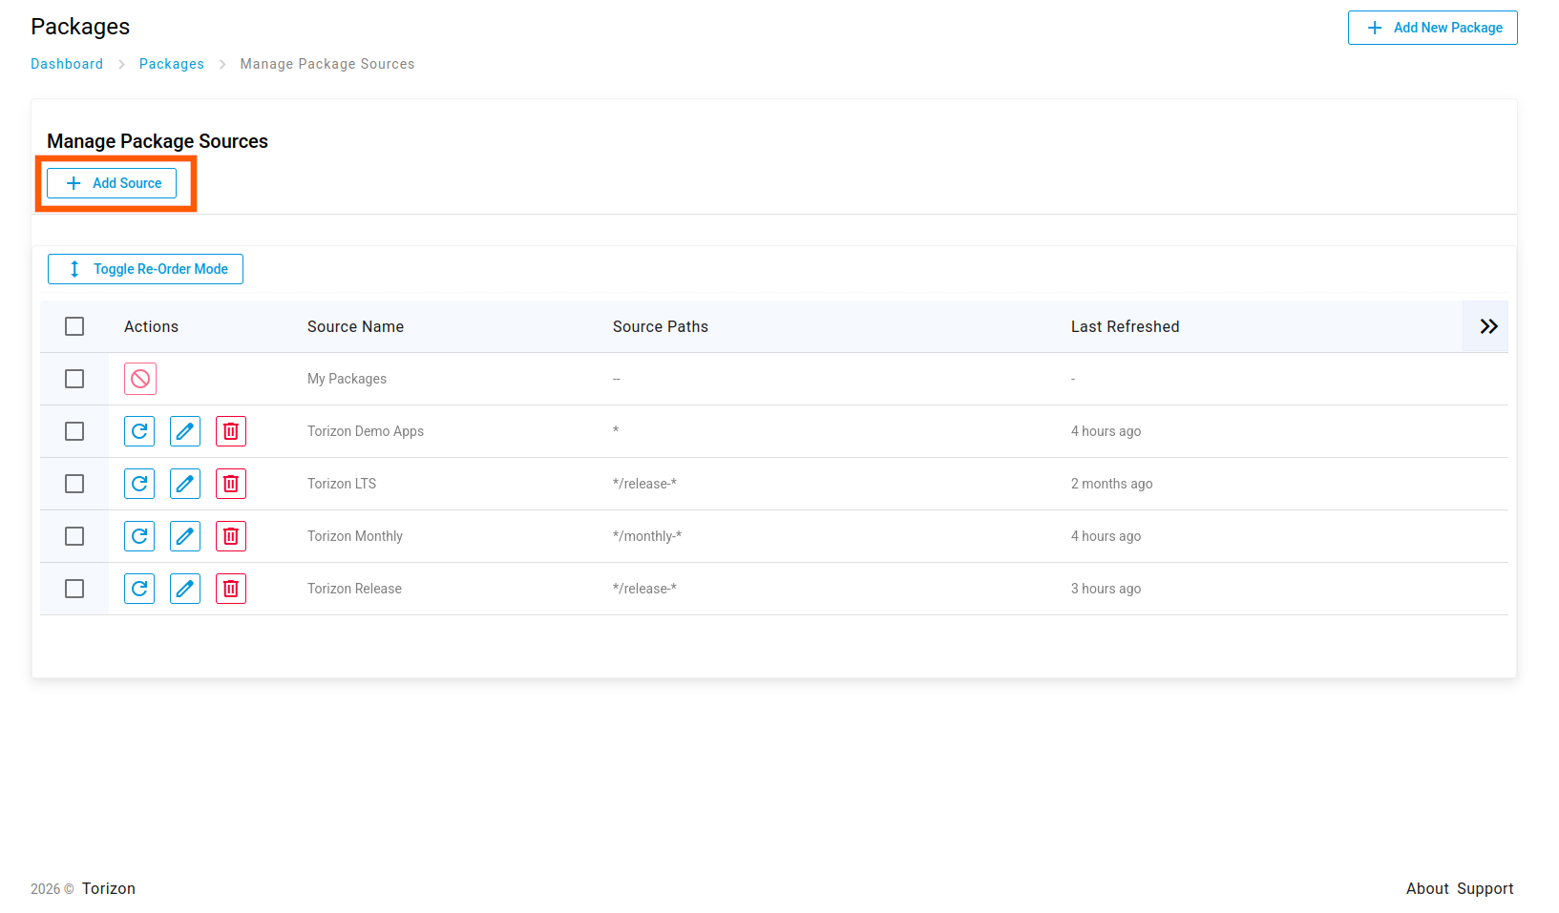
Task: Click the Actions column header
Action: pos(151,326)
